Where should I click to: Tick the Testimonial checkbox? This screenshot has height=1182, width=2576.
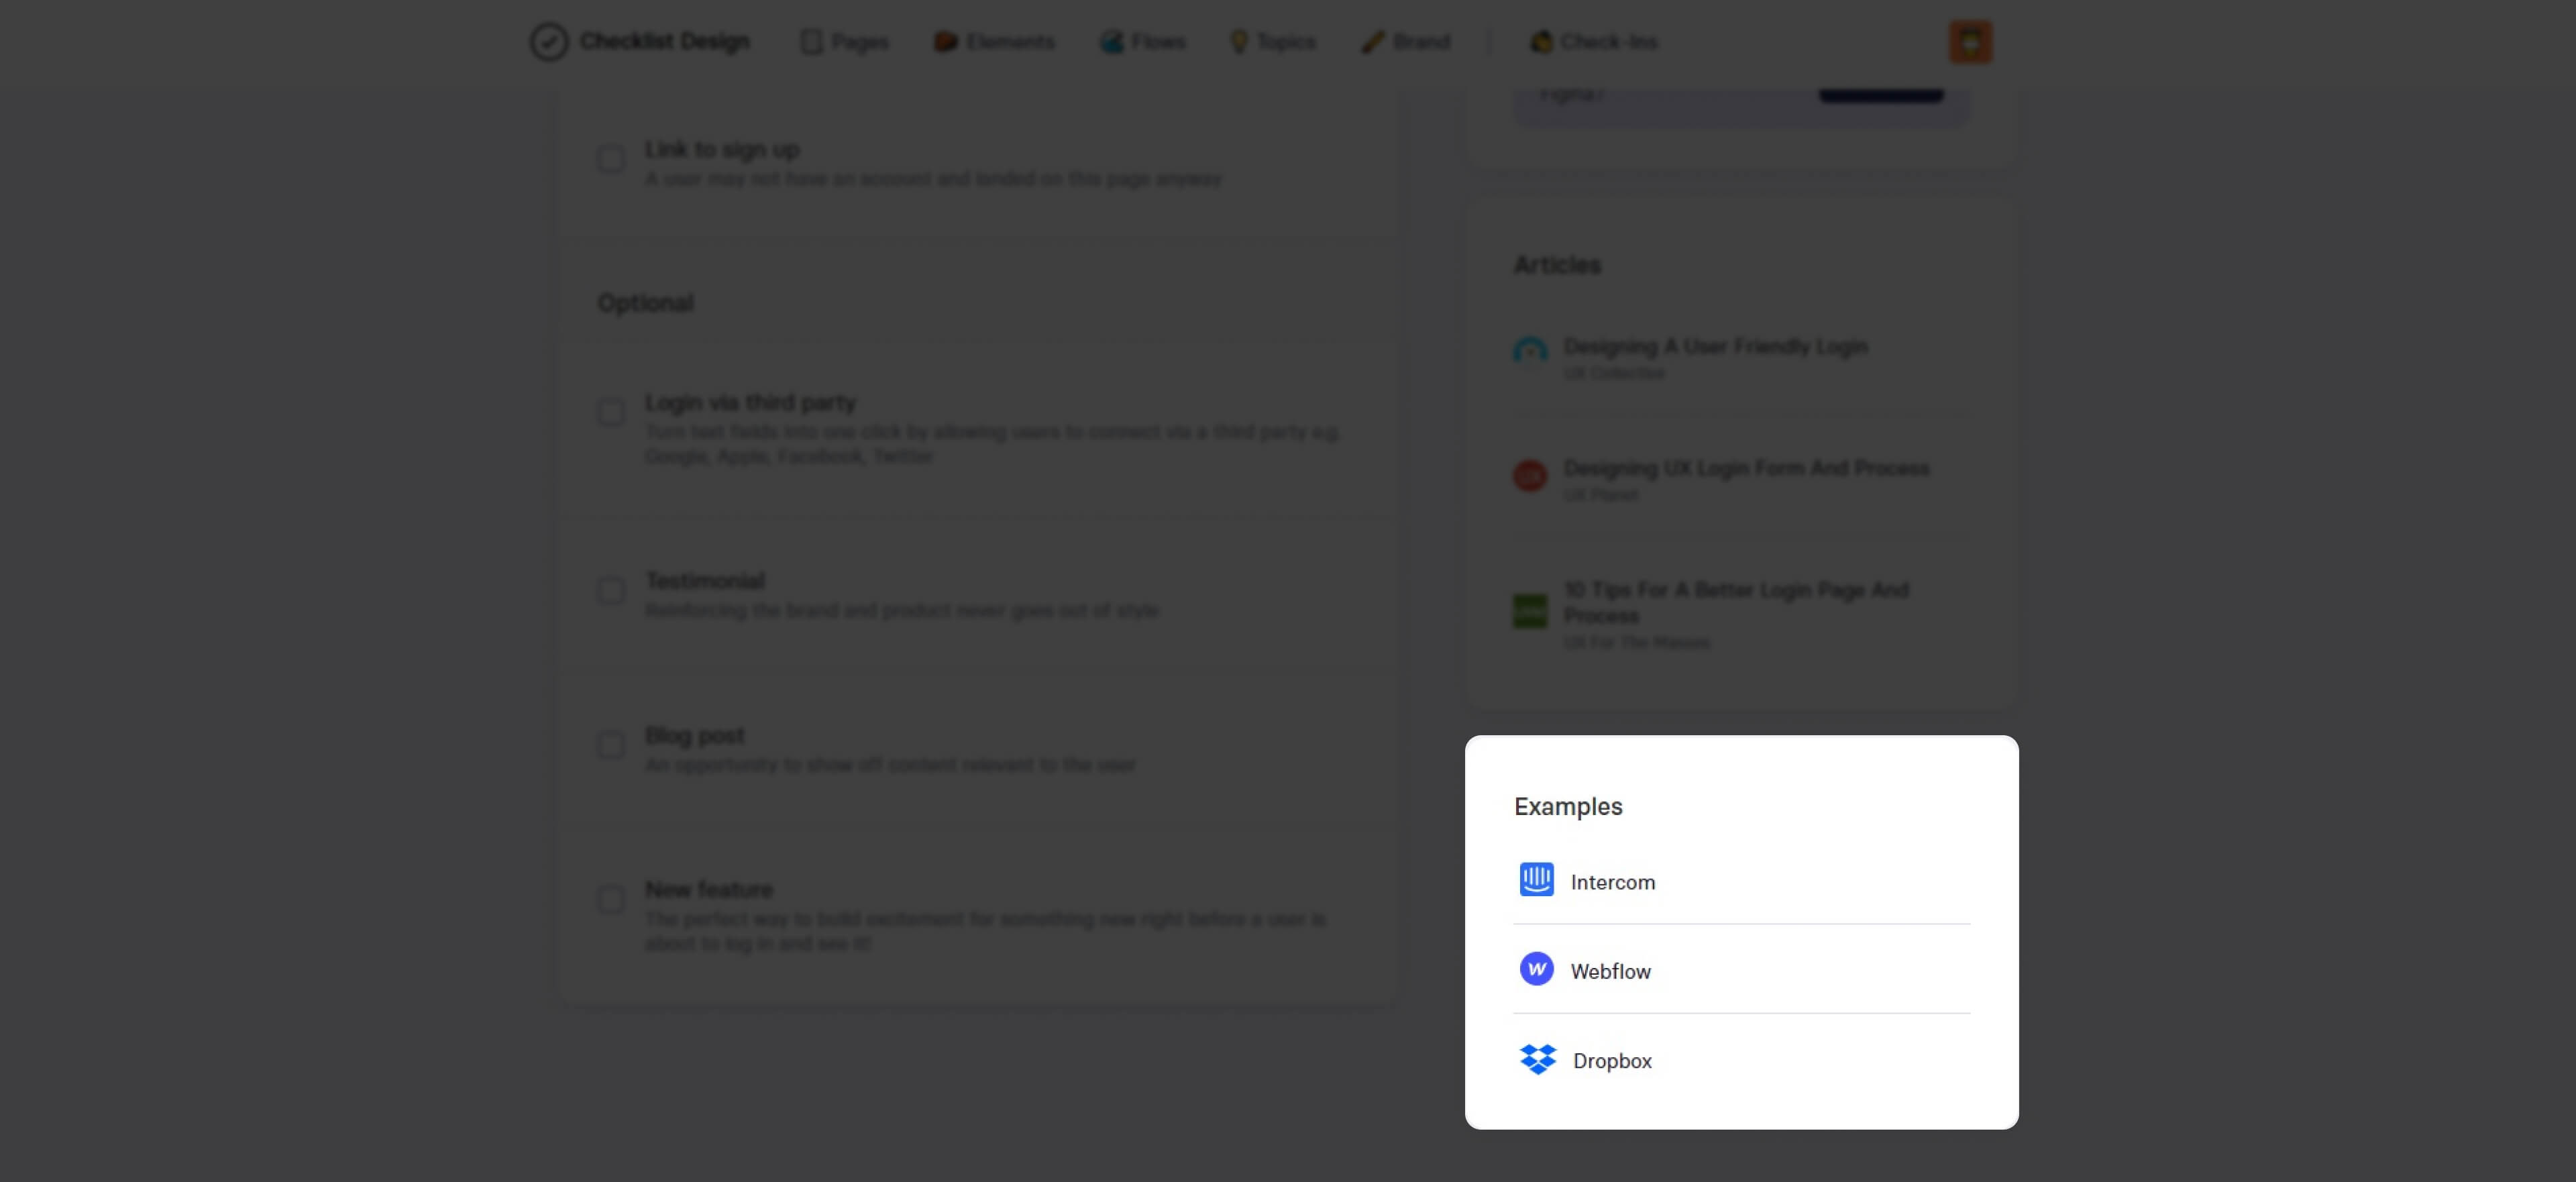(x=611, y=590)
